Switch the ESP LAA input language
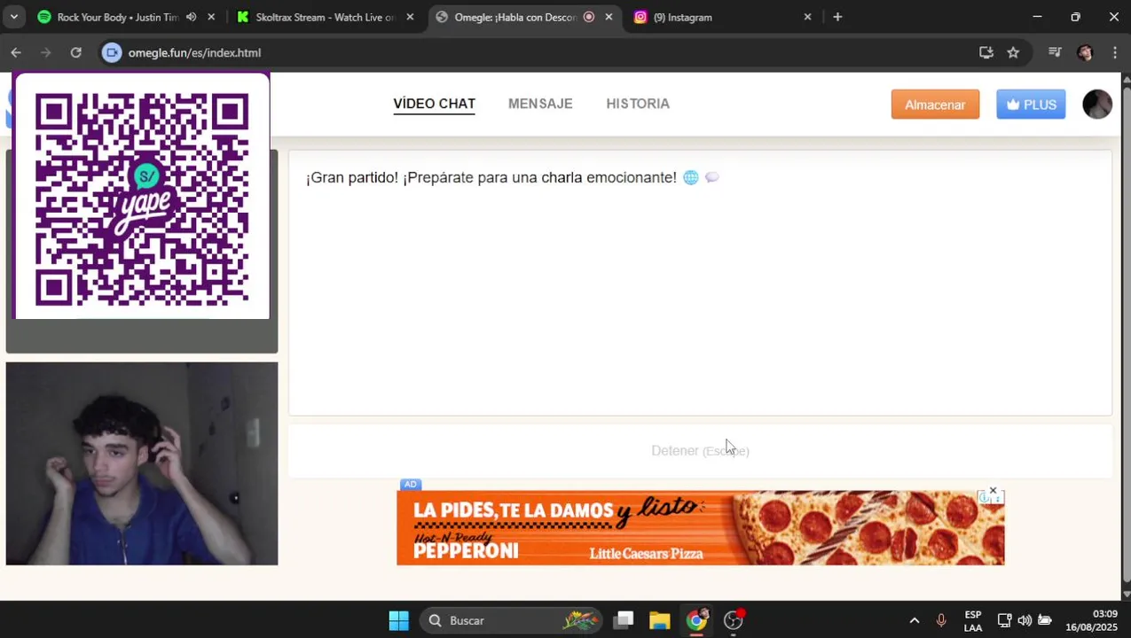The image size is (1131, 638). coord(973,620)
